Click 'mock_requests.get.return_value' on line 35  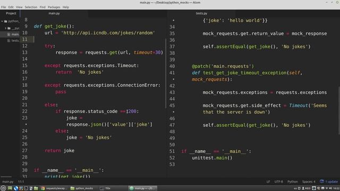[243, 33]
